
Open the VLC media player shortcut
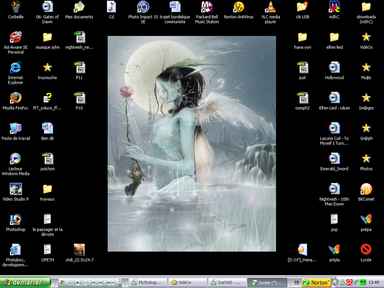point(270,7)
